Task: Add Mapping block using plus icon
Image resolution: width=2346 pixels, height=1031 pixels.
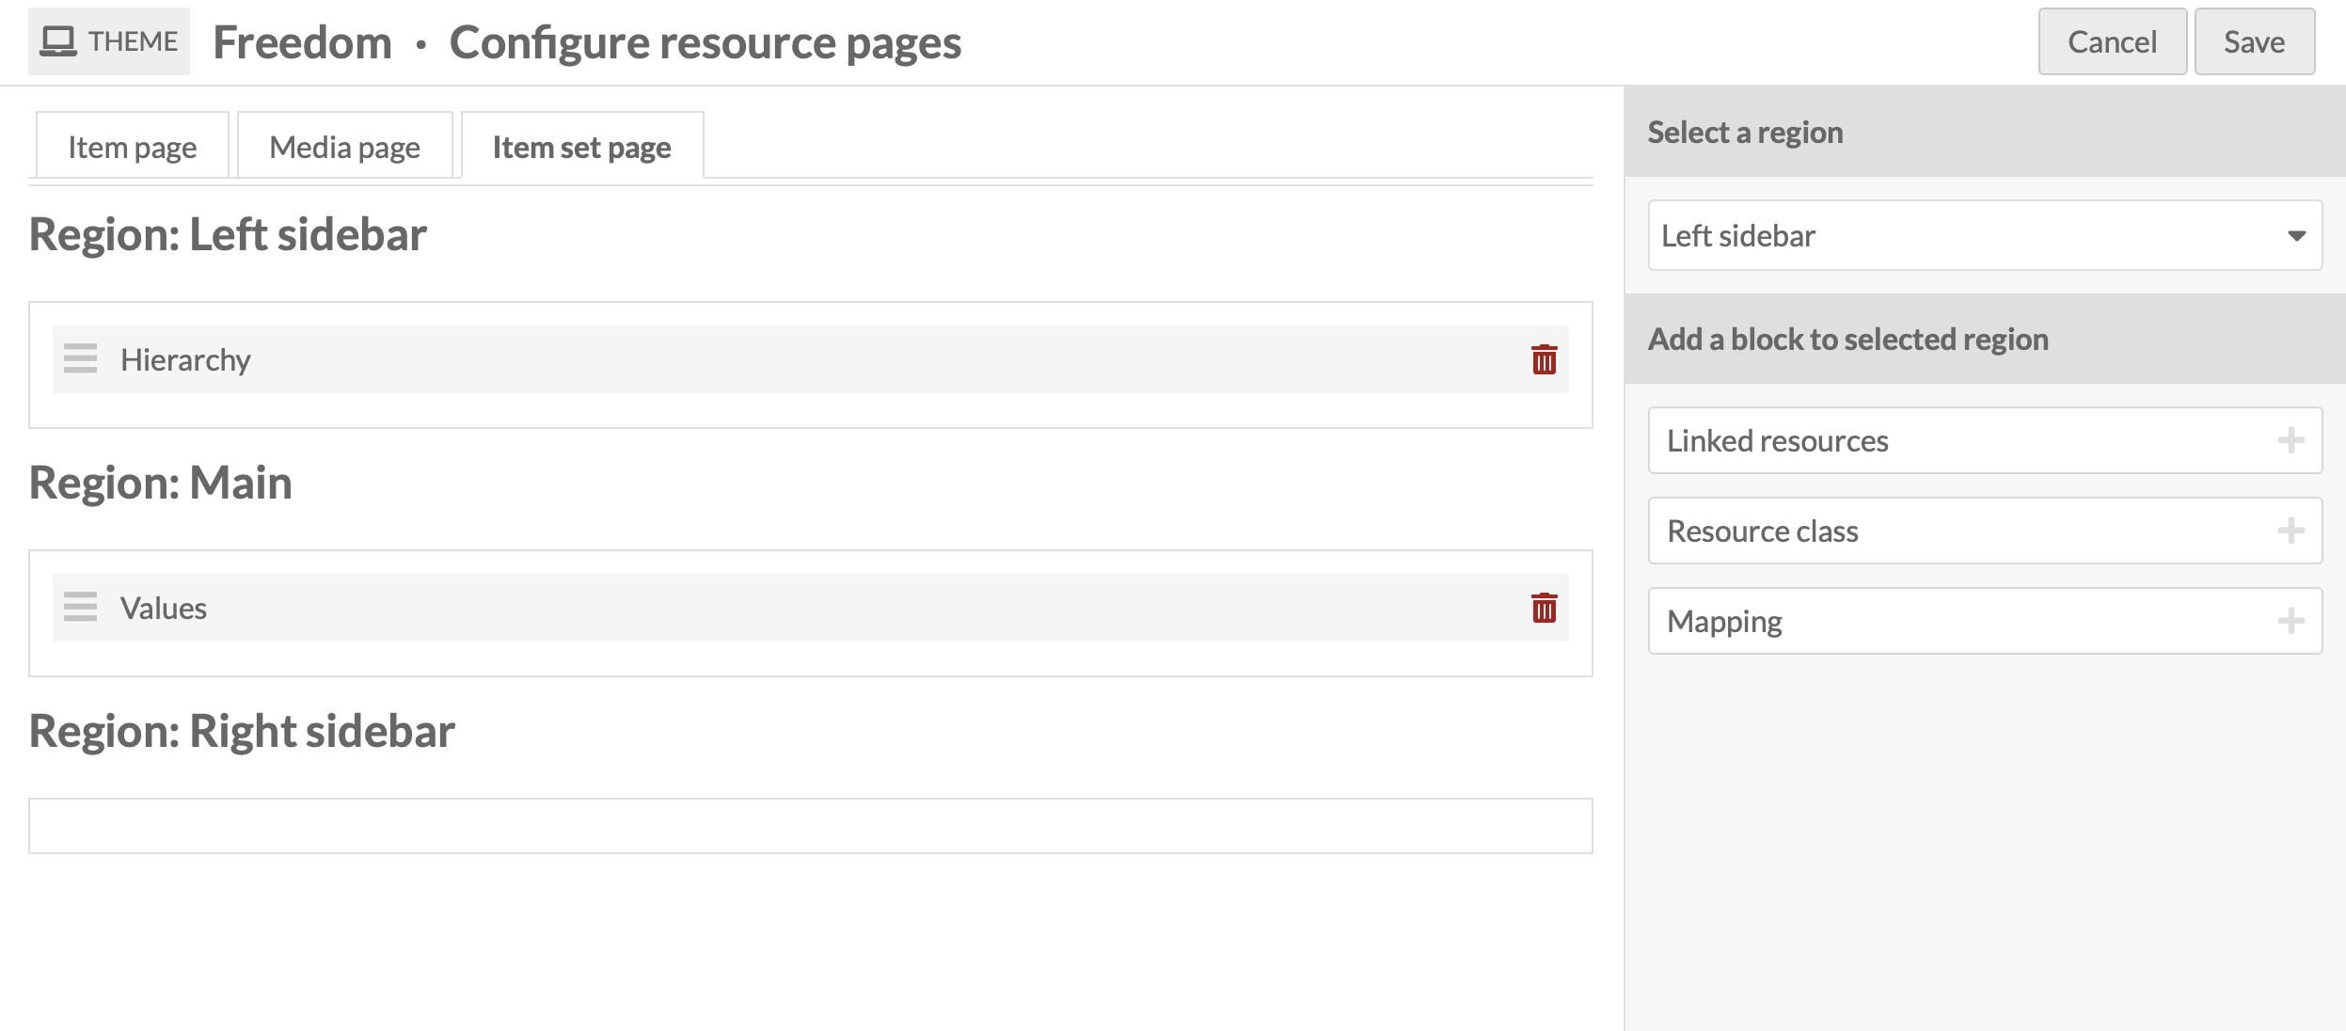Action: tap(2291, 621)
